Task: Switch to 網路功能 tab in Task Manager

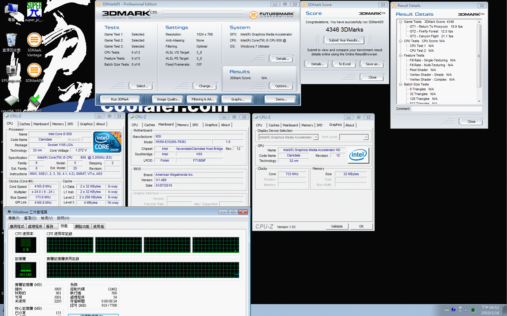Action: 82,227
